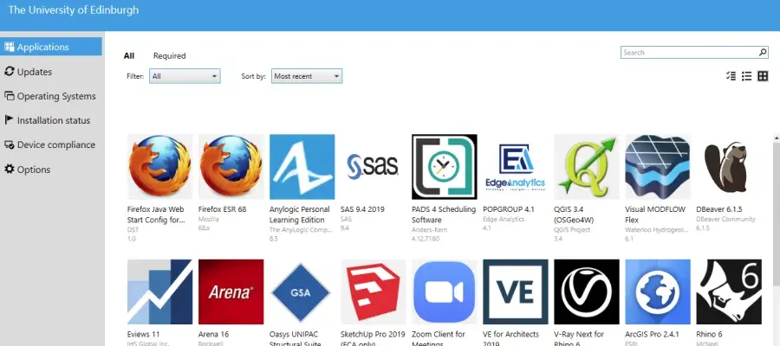Click the search magnifier icon
Image resolution: width=780 pixels, height=346 pixels.
coord(763,52)
